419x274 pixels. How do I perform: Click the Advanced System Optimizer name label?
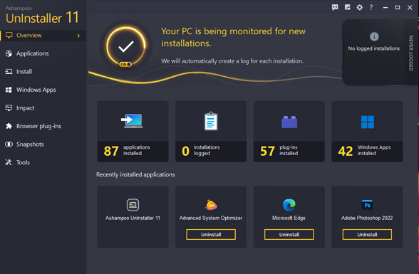(x=211, y=218)
